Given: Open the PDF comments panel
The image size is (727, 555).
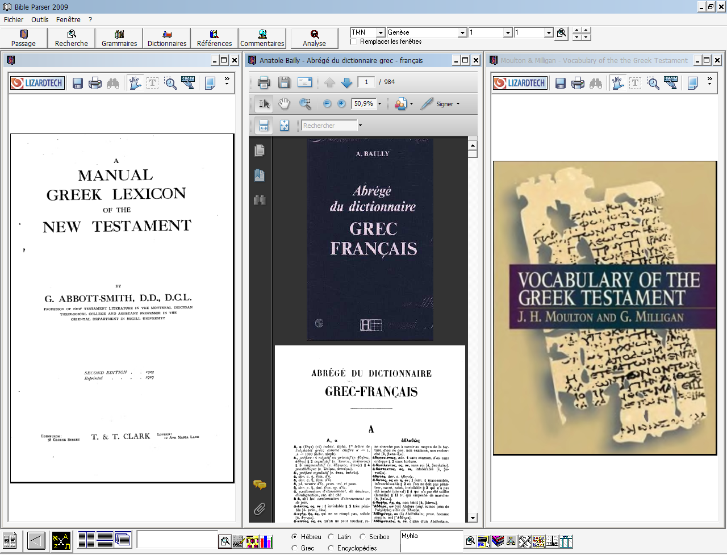Looking at the screenshot, I should (x=260, y=485).
